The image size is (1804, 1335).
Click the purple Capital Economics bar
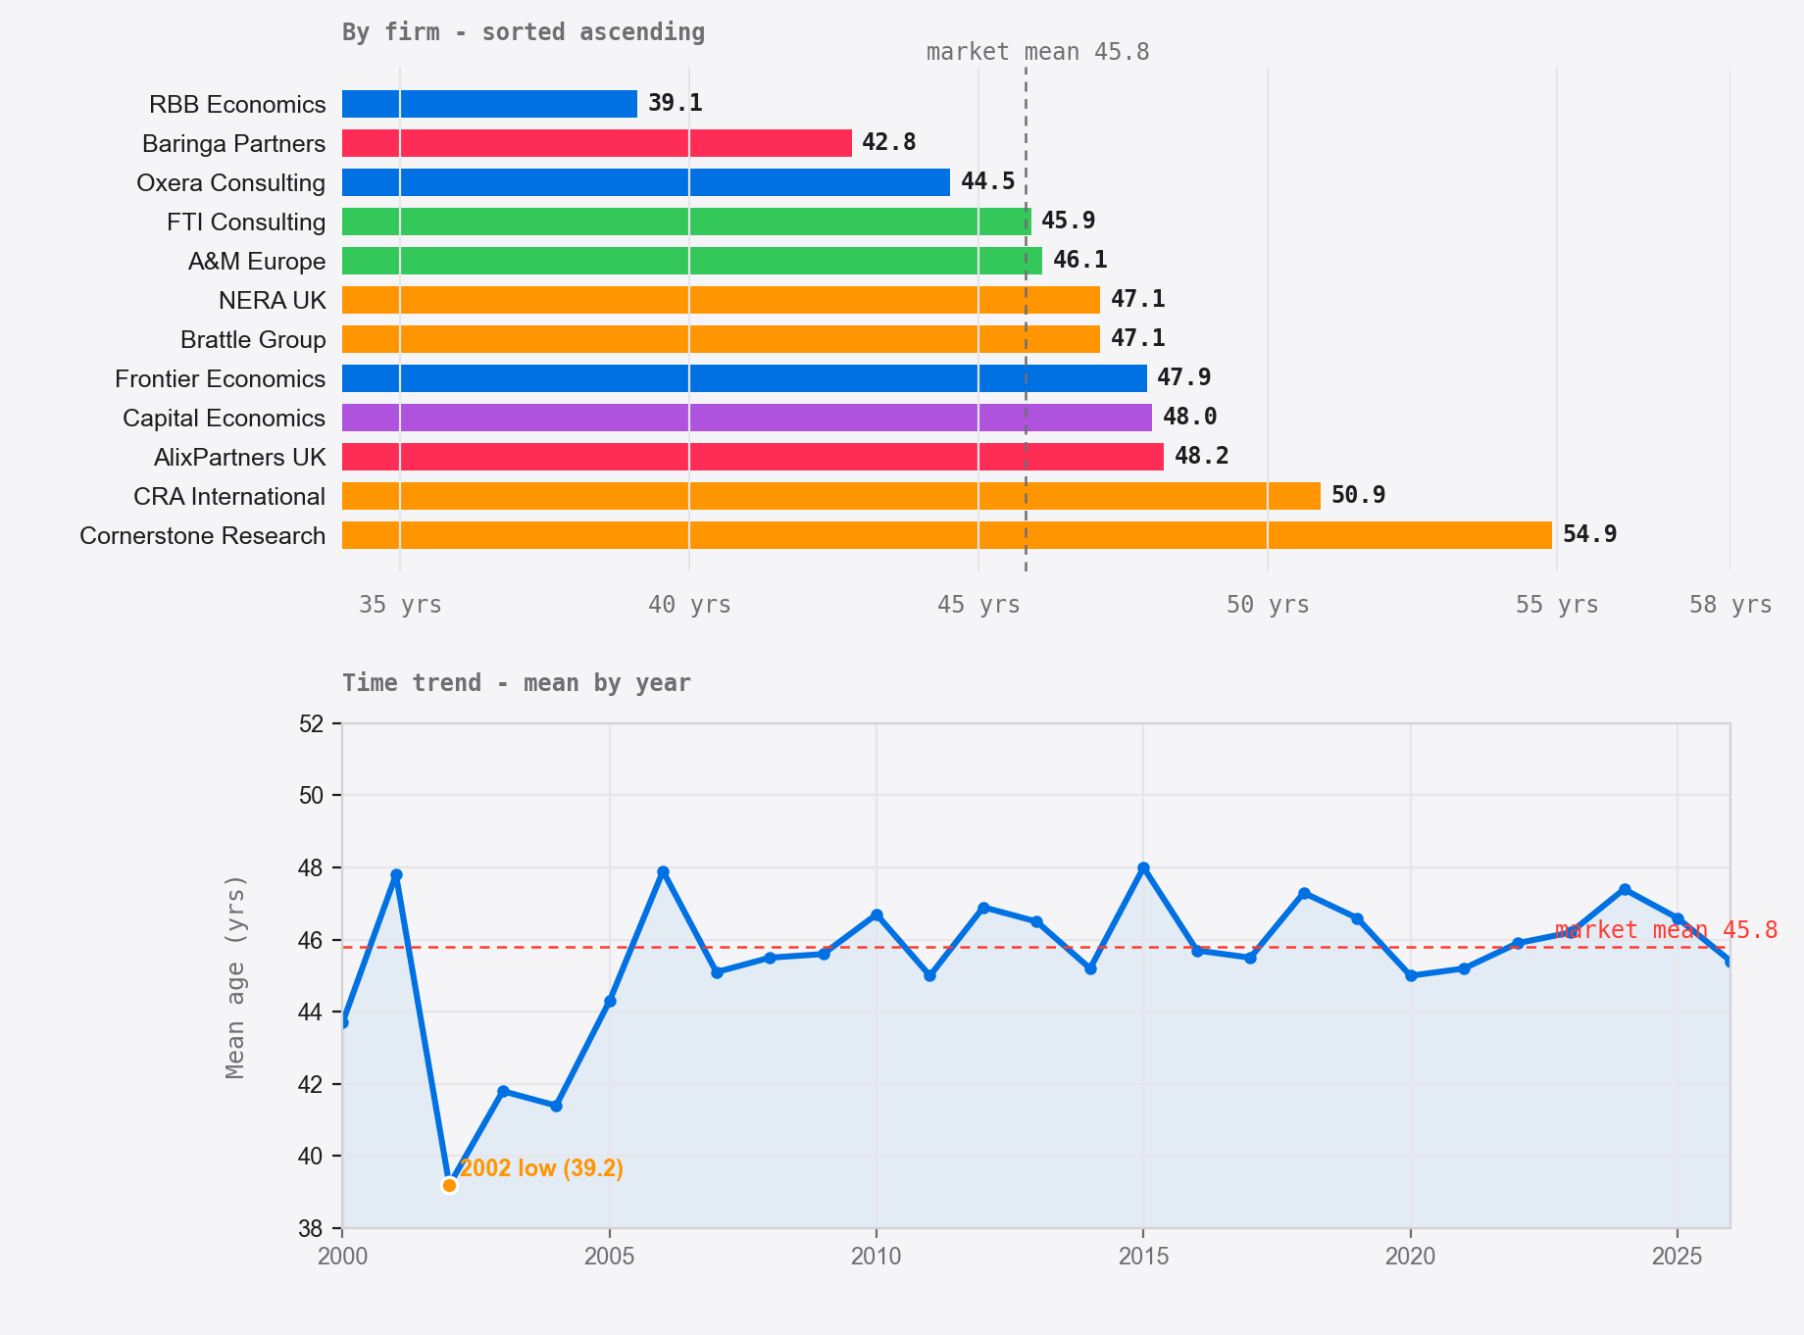[747, 418]
